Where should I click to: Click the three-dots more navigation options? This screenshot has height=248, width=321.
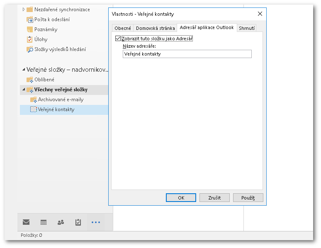(x=96, y=222)
